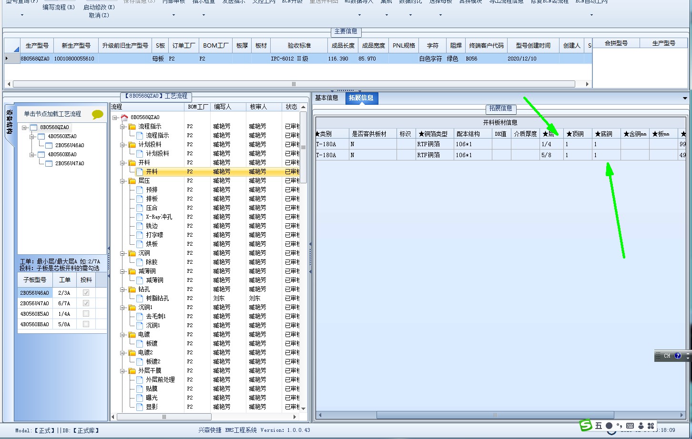Click the 外层干膜 folder icon

(x=132, y=370)
